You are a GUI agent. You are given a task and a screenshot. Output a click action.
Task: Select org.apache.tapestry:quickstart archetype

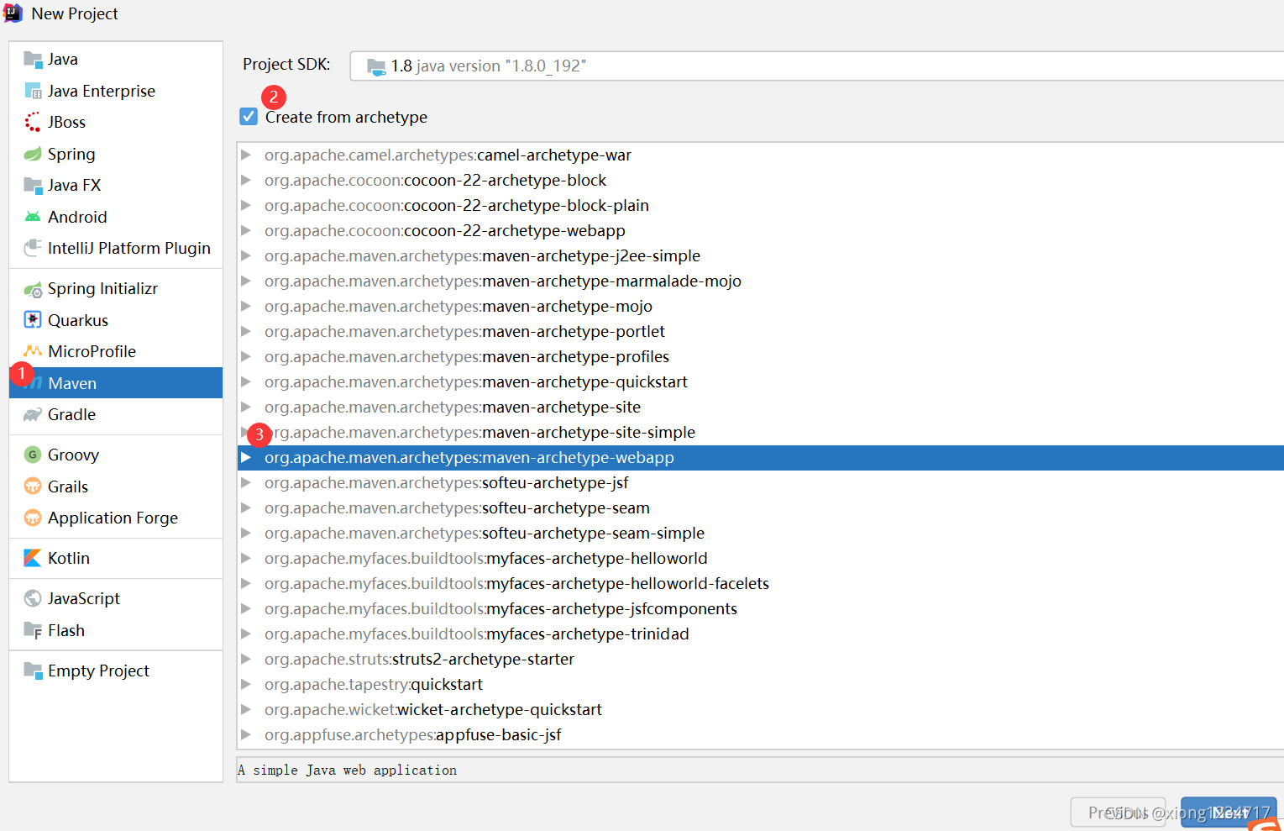pos(760,684)
